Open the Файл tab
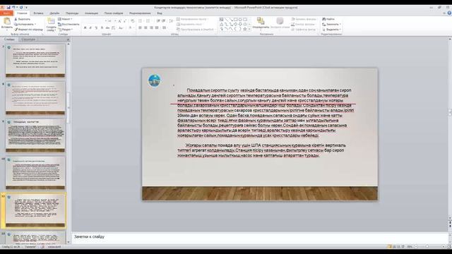This screenshot has width=452, height=254. point(6,13)
